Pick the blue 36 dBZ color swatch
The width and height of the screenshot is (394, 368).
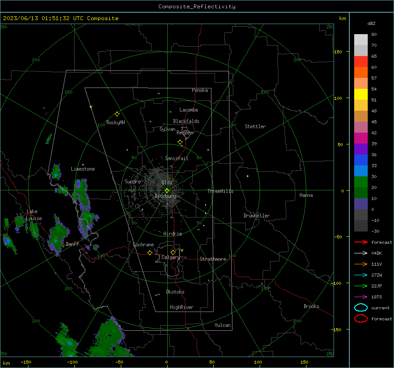pyautogui.click(x=361, y=160)
